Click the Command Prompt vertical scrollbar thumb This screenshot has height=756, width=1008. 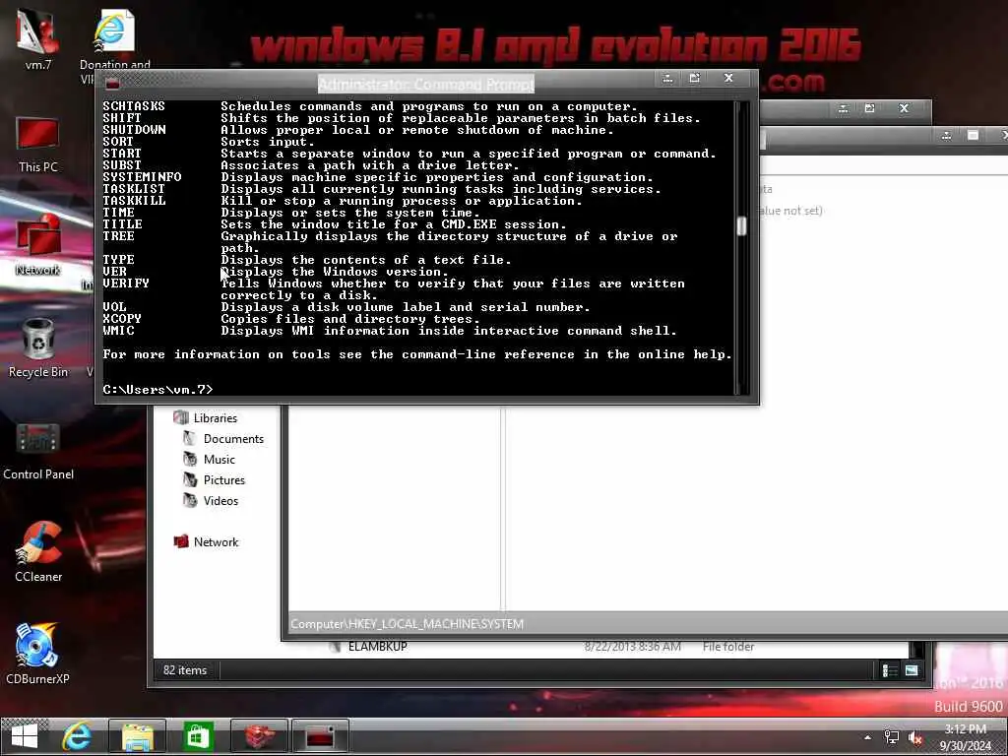coord(741,225)
